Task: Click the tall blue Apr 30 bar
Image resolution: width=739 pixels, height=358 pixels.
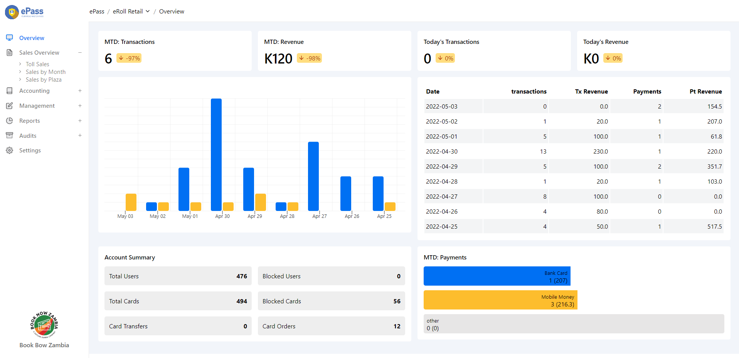Action: pos(216,154)
